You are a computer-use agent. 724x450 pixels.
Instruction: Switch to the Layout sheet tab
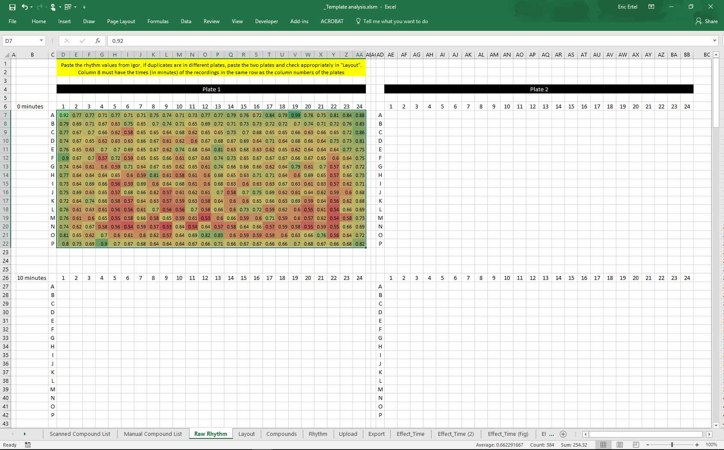[247, 434]
